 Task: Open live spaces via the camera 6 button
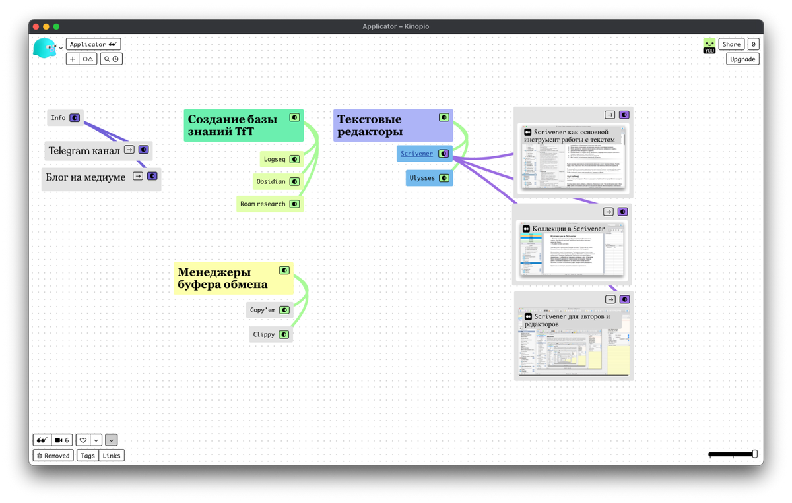click(62, 440)
